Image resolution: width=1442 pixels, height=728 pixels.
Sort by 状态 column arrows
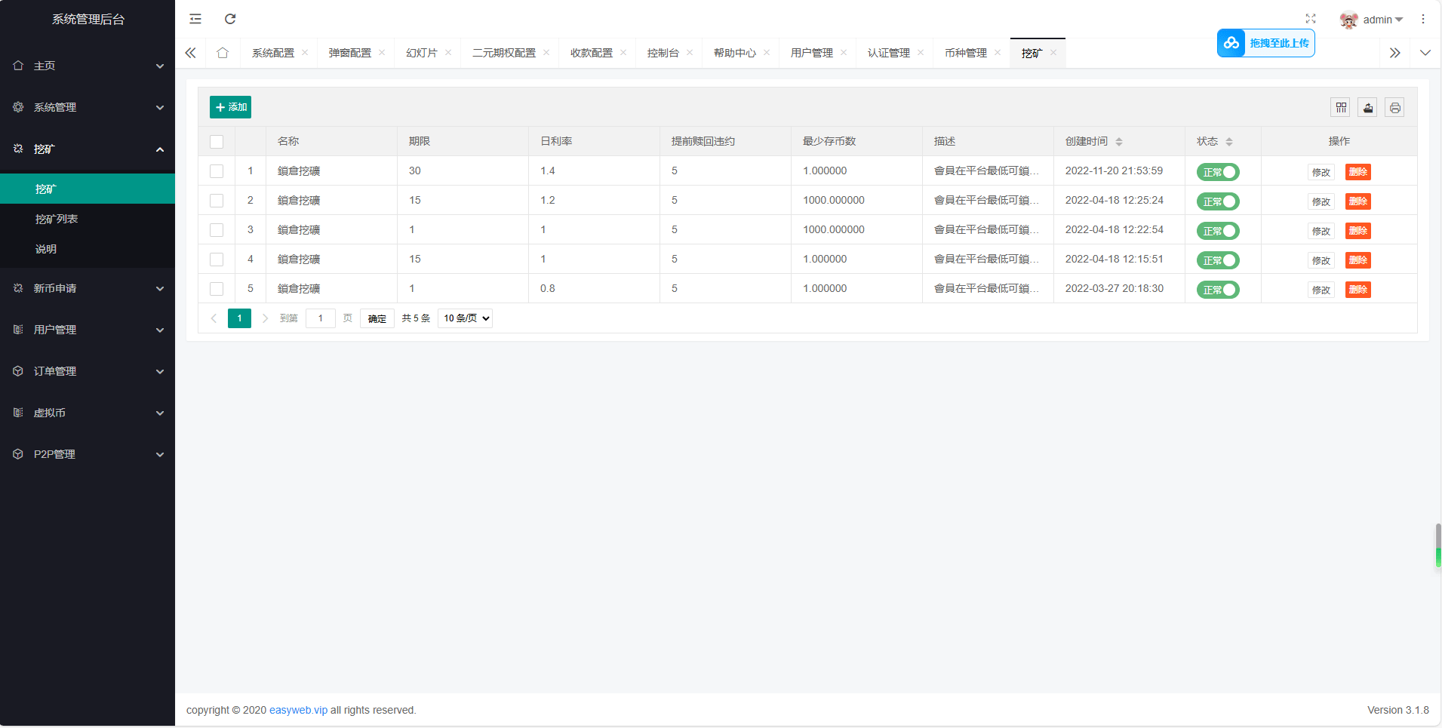pos(1229,142)
